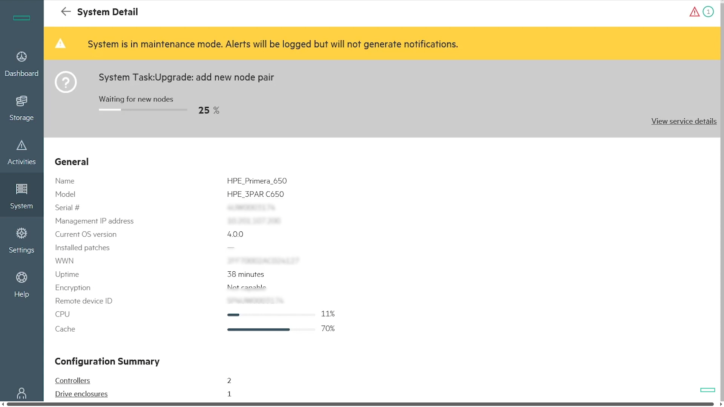724x407 pixels.
Task: Open the View service details link
Action: point(684,121)
